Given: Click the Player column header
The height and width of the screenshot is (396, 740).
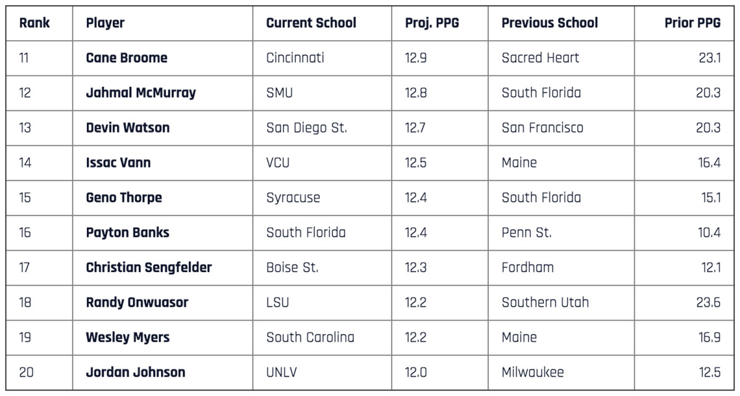Looking at the screenshot, I should (105, 23).
